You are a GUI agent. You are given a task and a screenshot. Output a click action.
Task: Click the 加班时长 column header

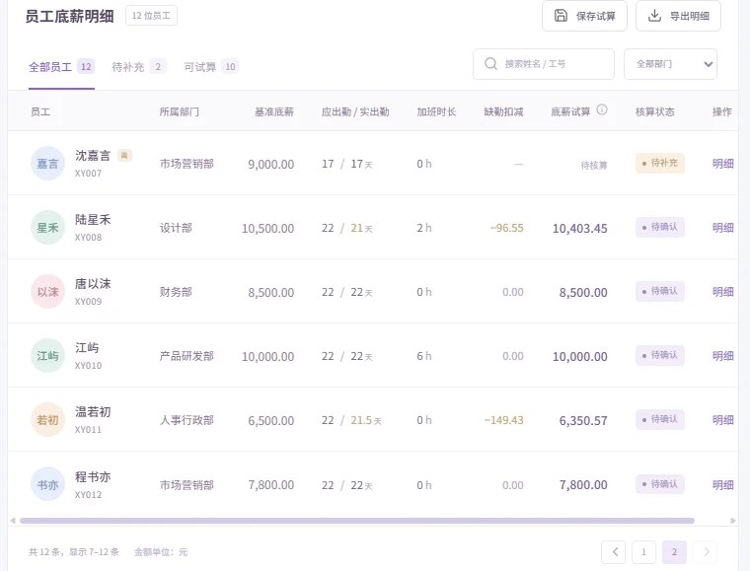(436, 111)
